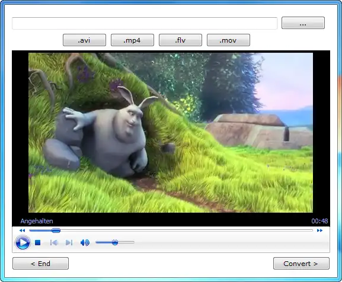Rewind using the double-arrow icon
The image size is (342, 282).
(x=22, y=230)
